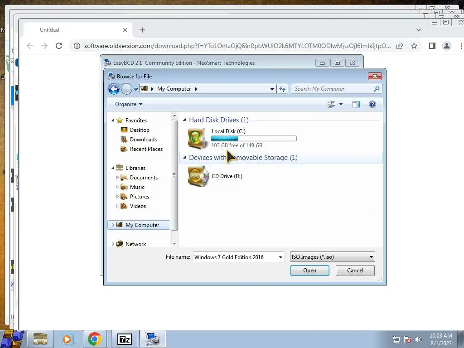Click the Open button
This screenshot has height=348, width=464.
click(309, 271)
